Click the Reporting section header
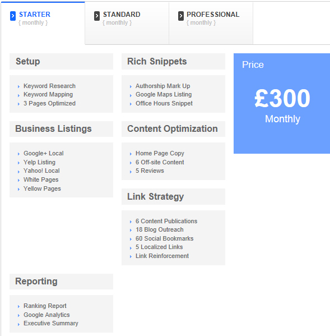This screenshot has width=330, height=336. coord(61,282)
